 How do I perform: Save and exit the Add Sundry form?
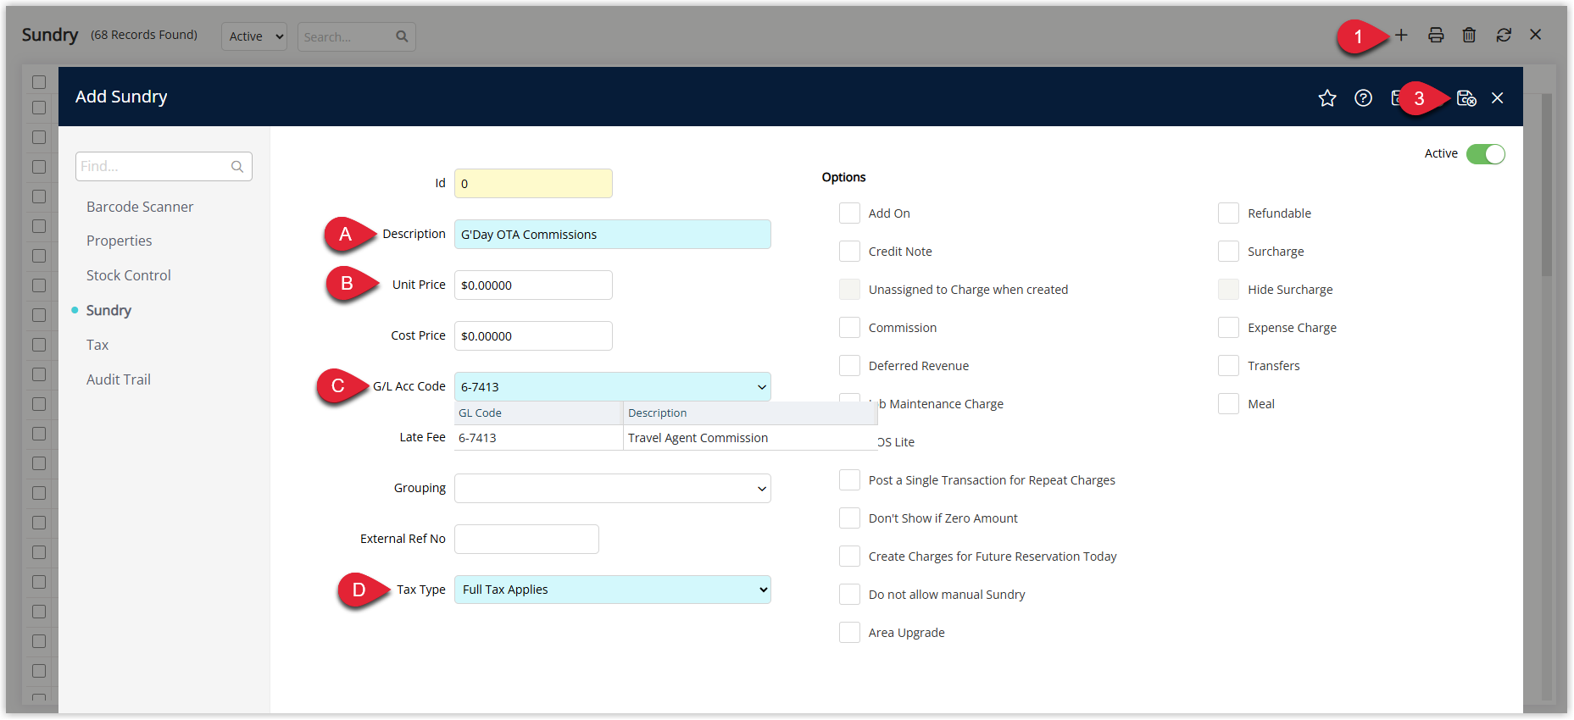click(1466, 98)
